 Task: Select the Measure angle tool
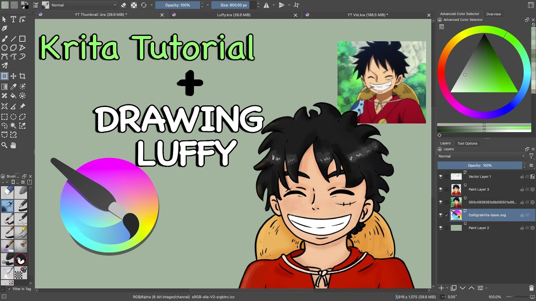coord(13,106)
